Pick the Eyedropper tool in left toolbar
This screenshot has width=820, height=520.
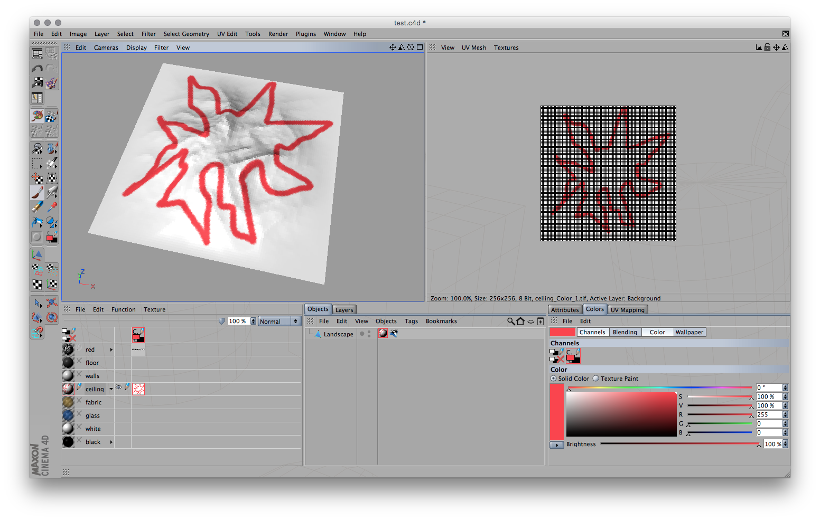pyautogui.click(x=52, y=207)
